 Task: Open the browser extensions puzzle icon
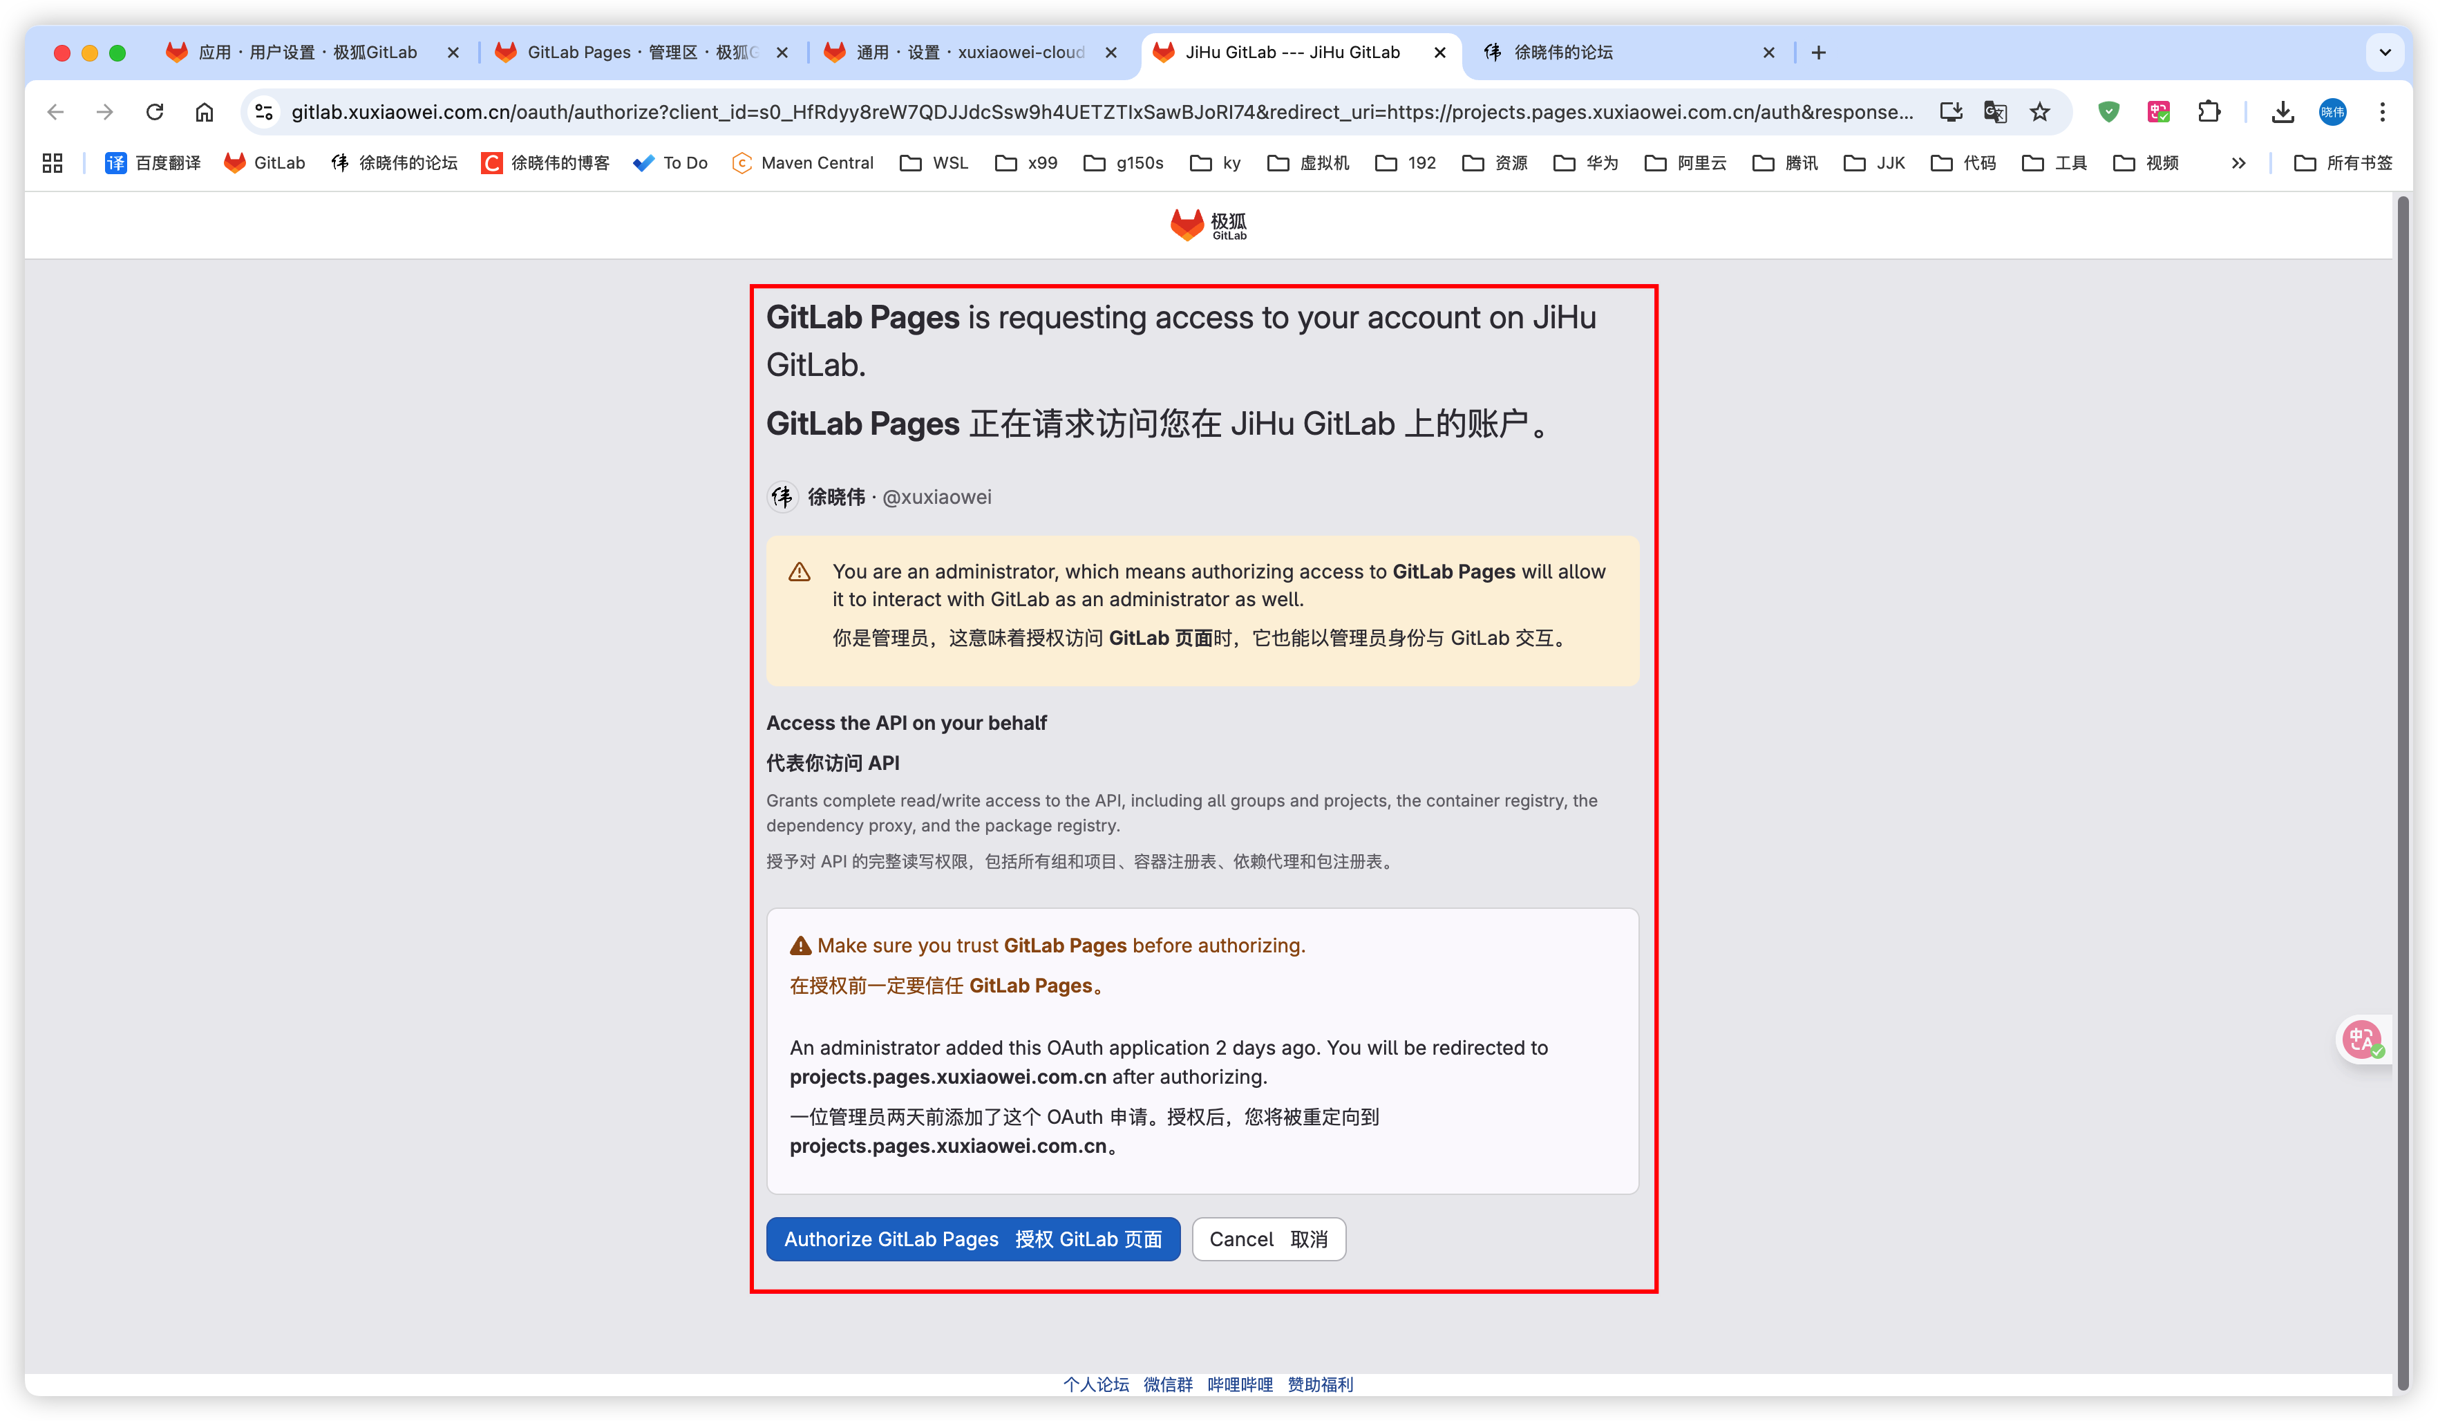(x=2209, y=112)
